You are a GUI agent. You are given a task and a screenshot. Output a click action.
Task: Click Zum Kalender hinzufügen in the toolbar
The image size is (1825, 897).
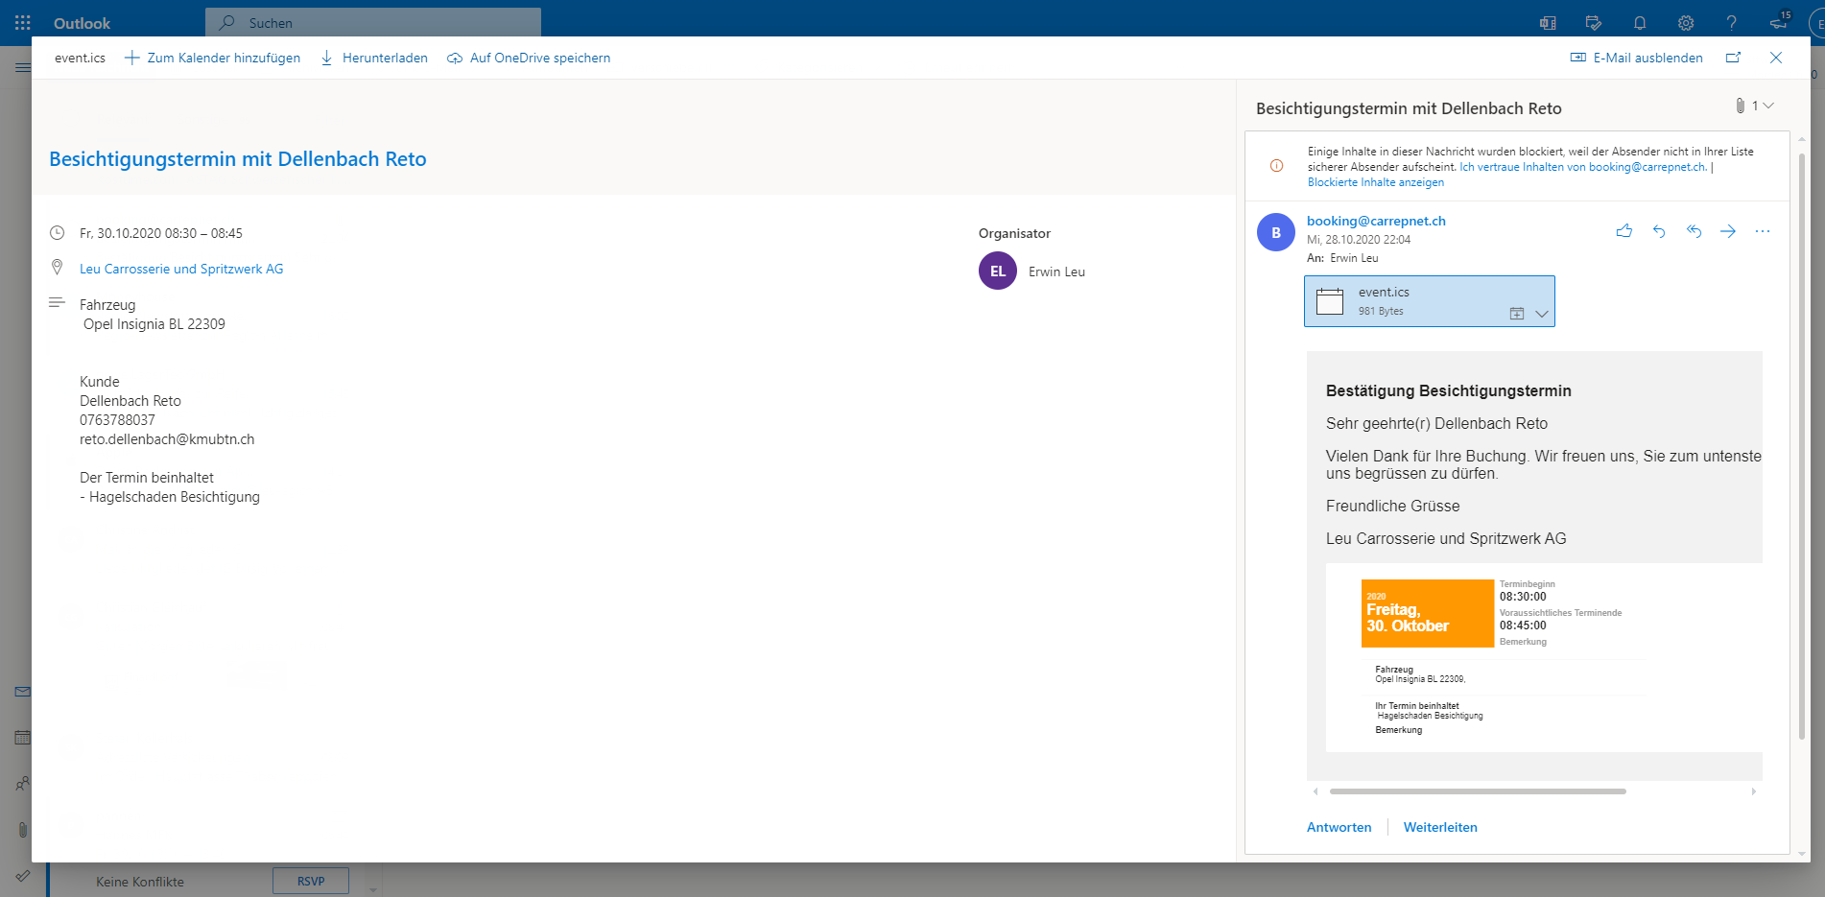[212, 58]
